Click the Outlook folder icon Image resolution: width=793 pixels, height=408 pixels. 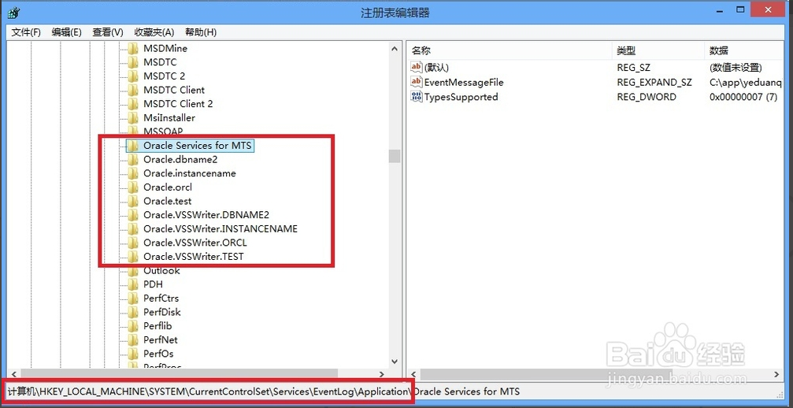pos(133,271)
